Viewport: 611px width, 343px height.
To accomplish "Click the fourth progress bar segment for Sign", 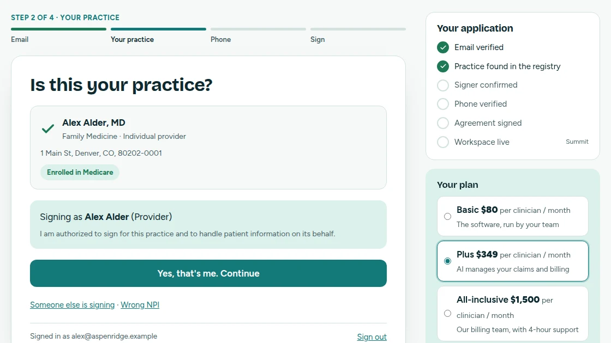I will point(358,29).
